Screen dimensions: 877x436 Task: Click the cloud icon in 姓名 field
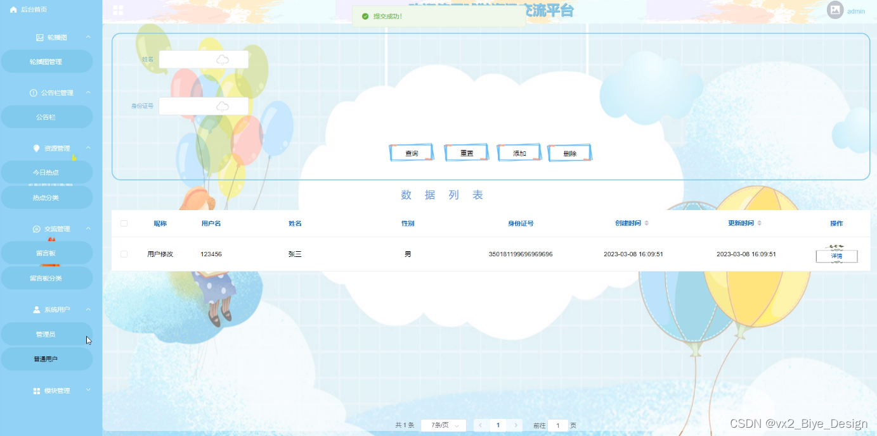(x=223, y=59)
